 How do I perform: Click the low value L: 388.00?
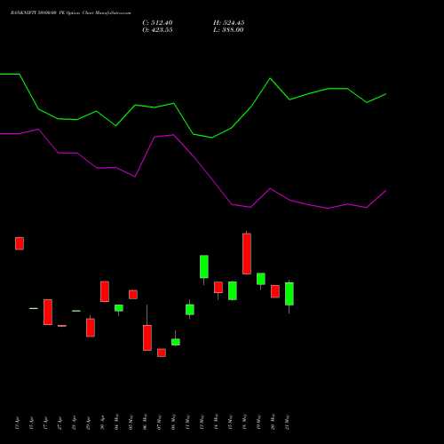point(228,30)
